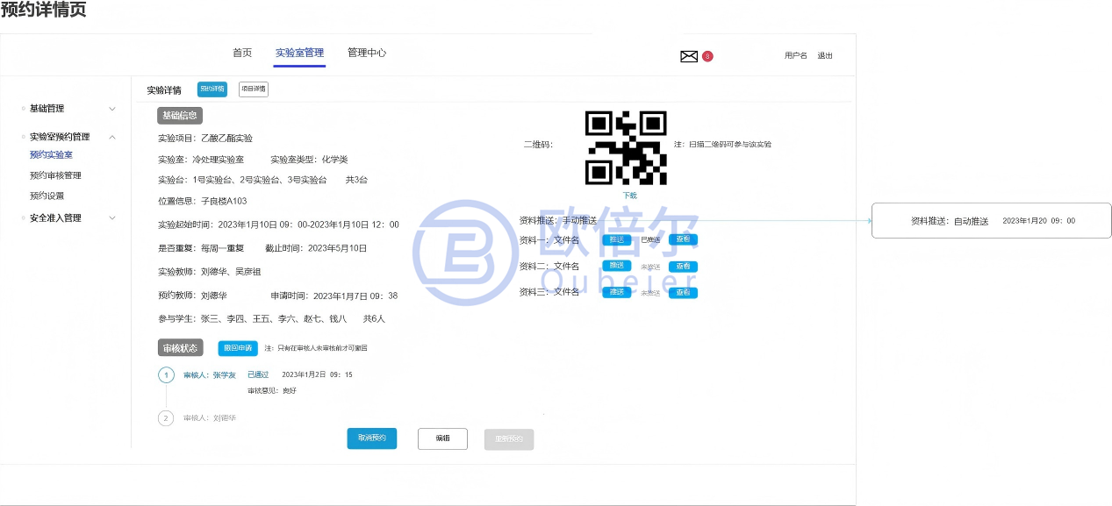Switch to 项目详情 sub-tab
The width and height of the screenshot is (1112, 506).
254,89
